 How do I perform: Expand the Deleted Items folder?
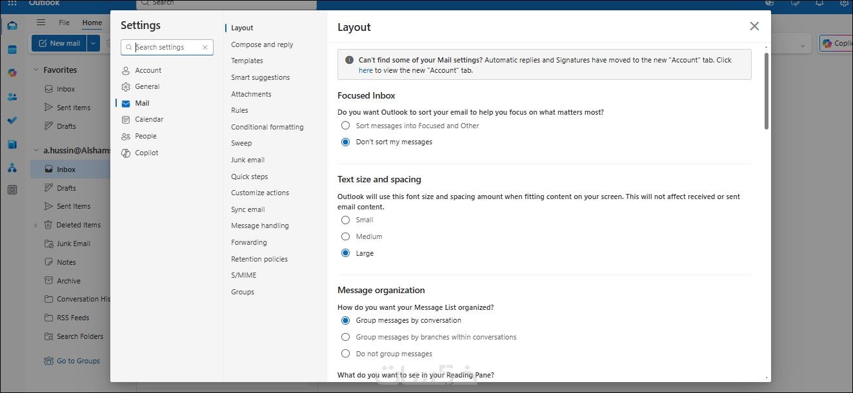click(35, 225)
